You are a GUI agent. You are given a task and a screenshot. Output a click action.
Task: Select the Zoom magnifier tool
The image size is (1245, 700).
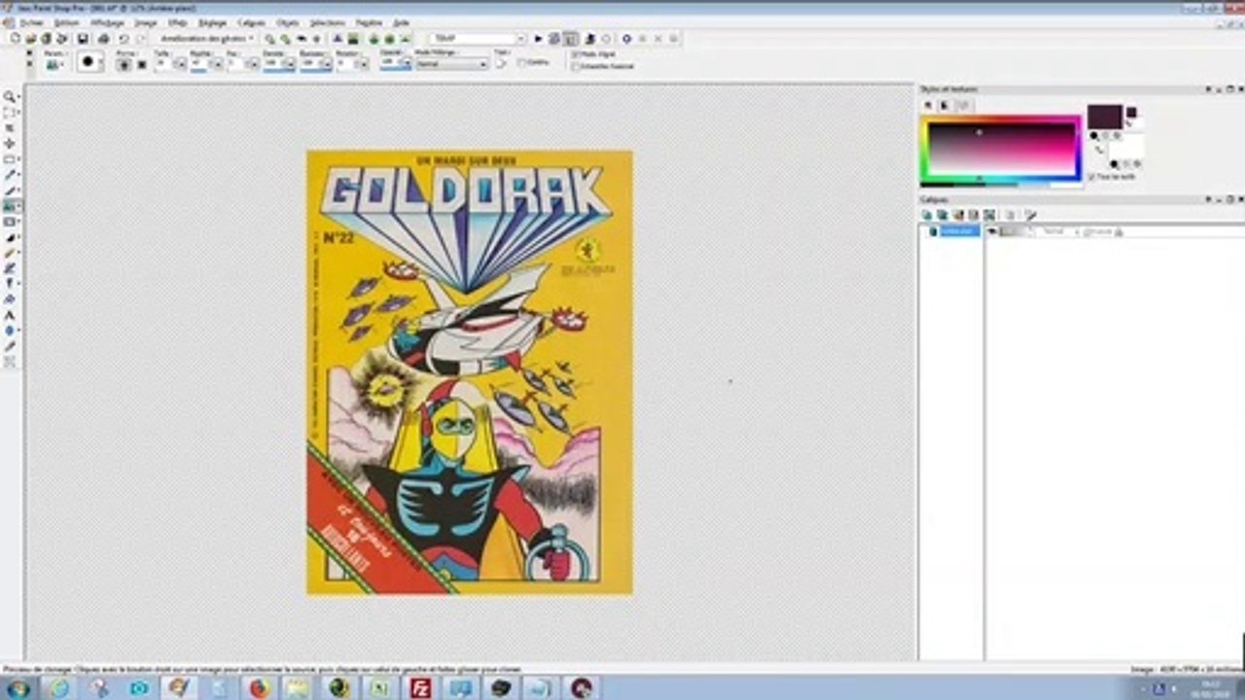point(10,96)
